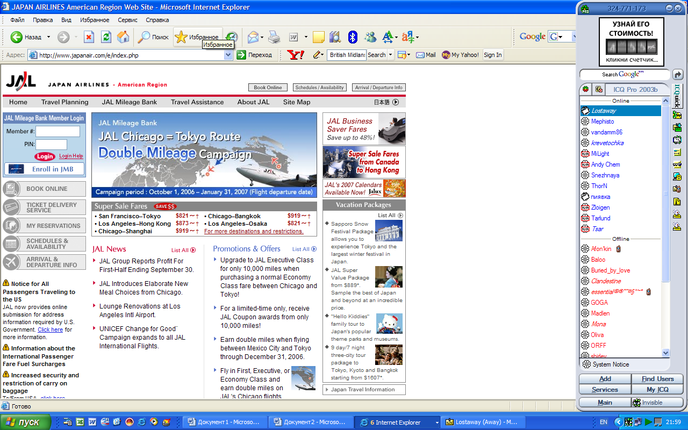Open the Вид menu
688x430 pixels.
[x=66, y=20]
